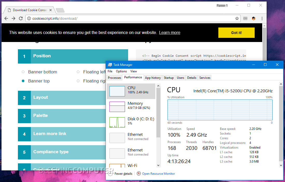285x182 pixels.
Task: Close the Download Cookie Consent tab
Action: (x=51, y=10)
